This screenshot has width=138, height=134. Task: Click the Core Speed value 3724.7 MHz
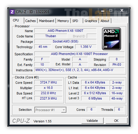click(48, 82)
